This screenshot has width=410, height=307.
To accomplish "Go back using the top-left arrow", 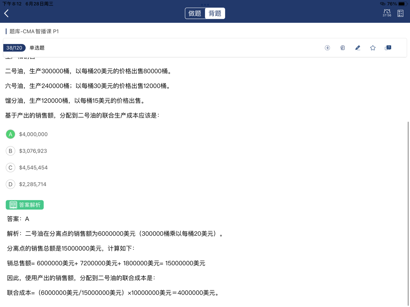I will tap(7, 13).
